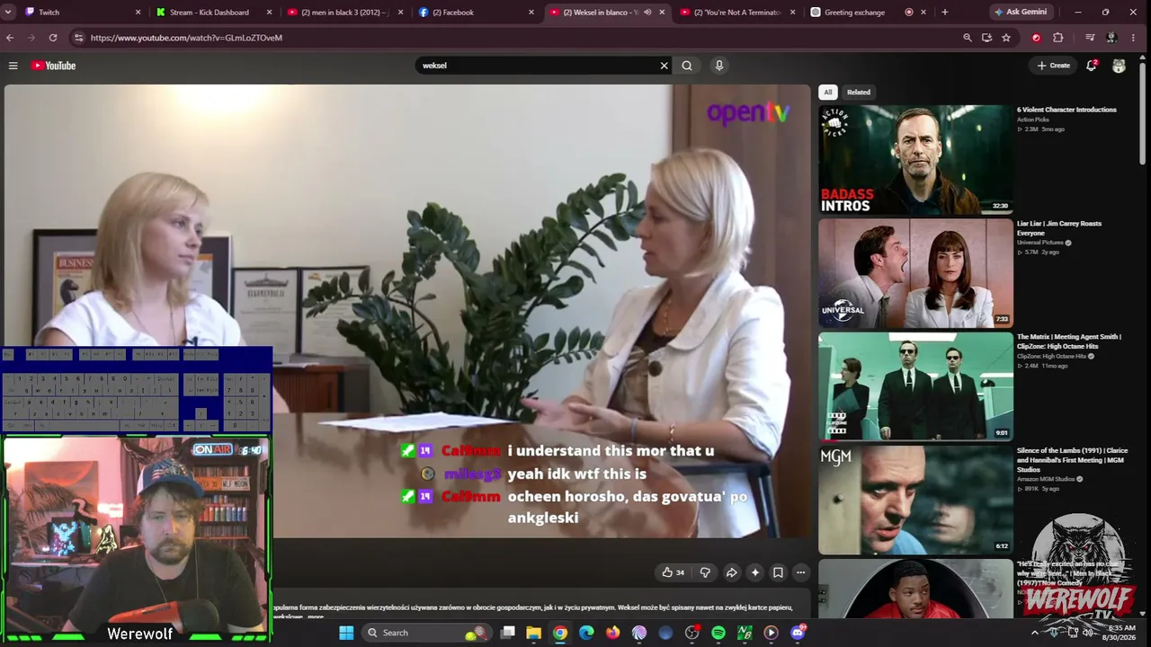Mute the Weksel in blanco tab audio
The image size is (1151, 647).
pyautogui.click(x=647, y=13)
